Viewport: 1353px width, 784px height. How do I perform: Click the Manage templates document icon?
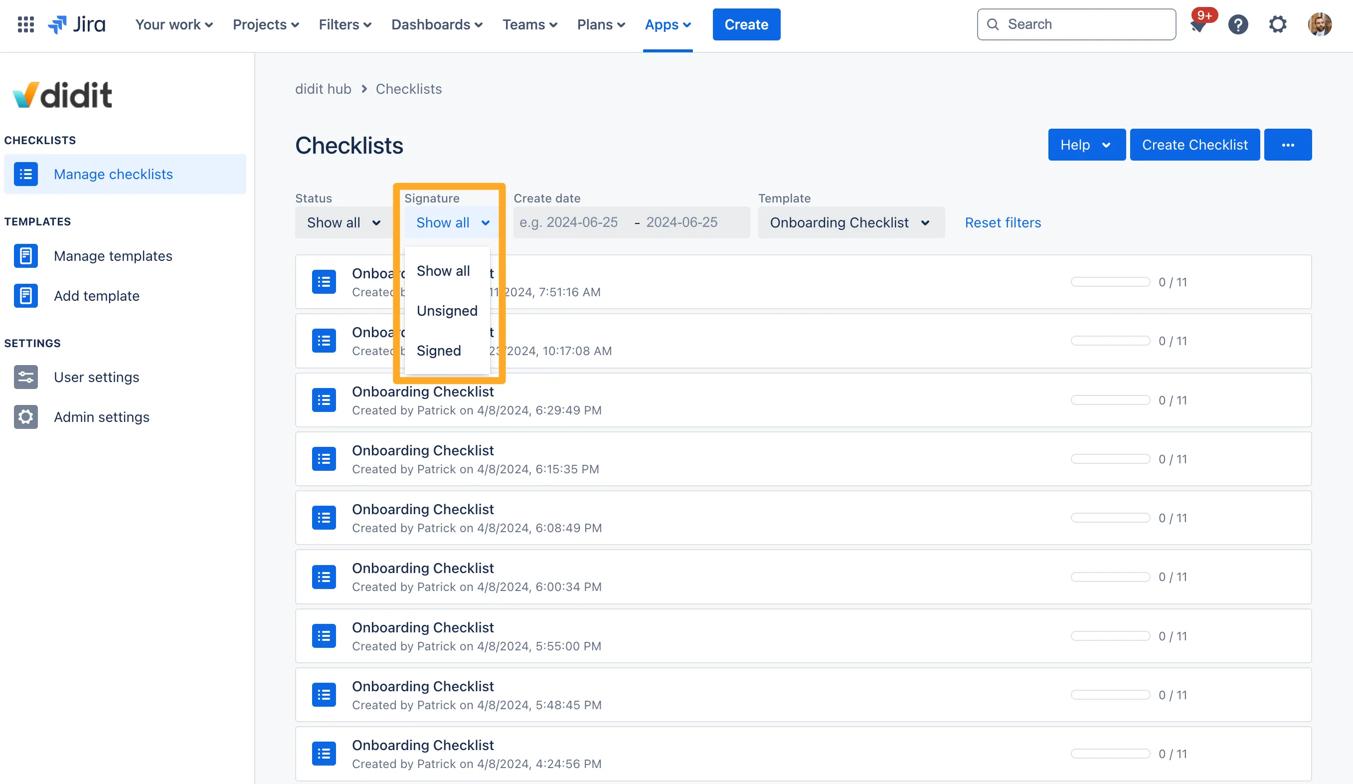(x=26, y=256)
